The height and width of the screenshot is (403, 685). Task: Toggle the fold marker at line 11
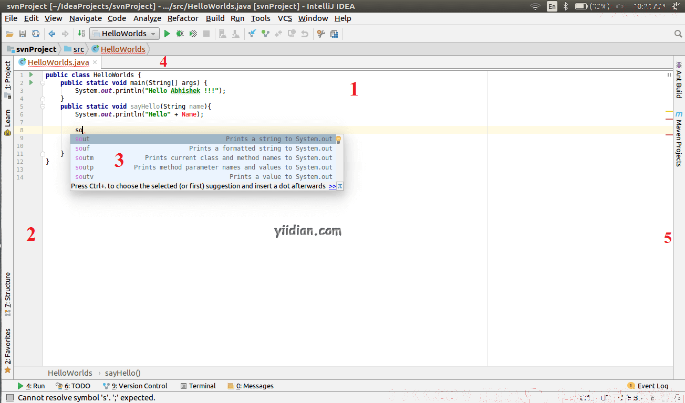click(43, 153)
